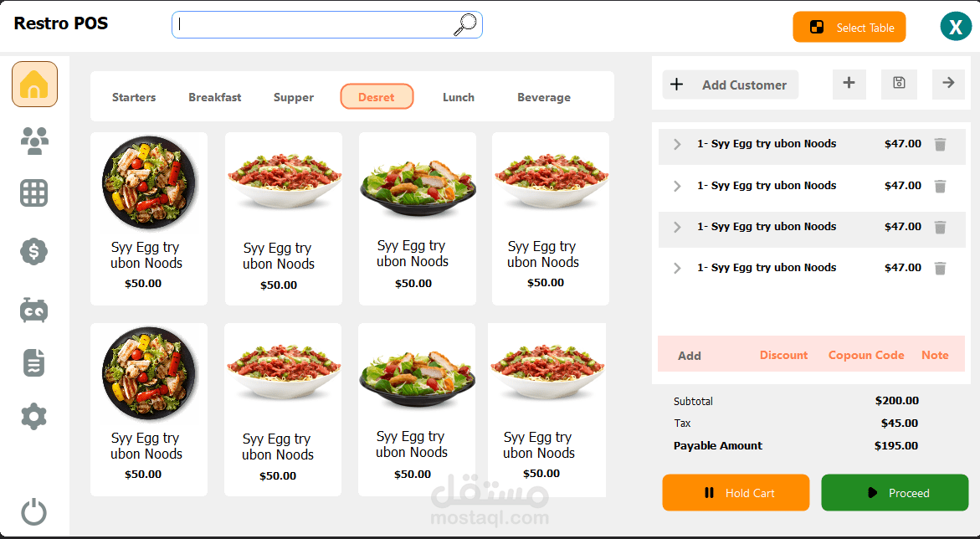Open reports with the document icon
Viewport: 980px width, 539px height.
pos(33,362)
